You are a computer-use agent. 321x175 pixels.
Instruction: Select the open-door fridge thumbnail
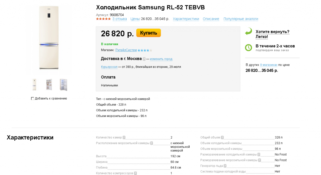coord(49,85)
